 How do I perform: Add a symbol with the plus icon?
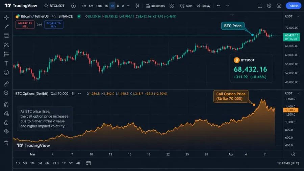[74, 6]
